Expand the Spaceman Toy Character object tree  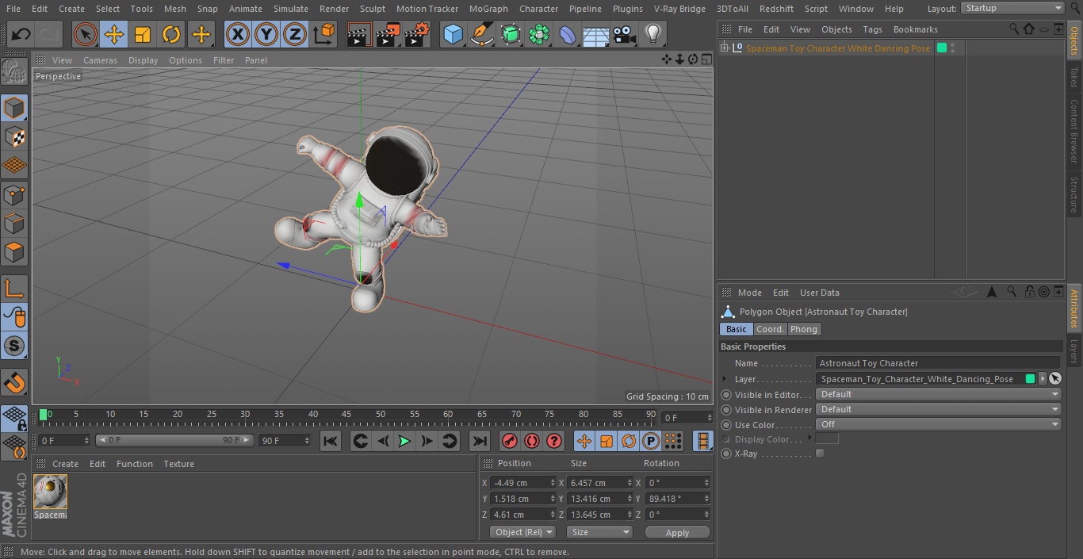(x=724, y=48)
